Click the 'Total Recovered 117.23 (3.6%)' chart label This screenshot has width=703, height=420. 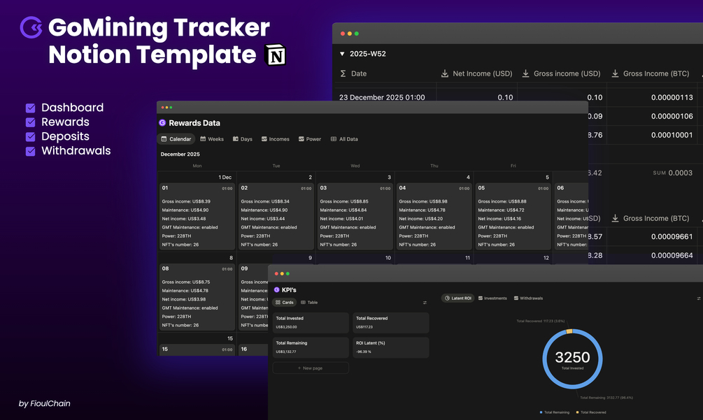[x=540, y=321]
